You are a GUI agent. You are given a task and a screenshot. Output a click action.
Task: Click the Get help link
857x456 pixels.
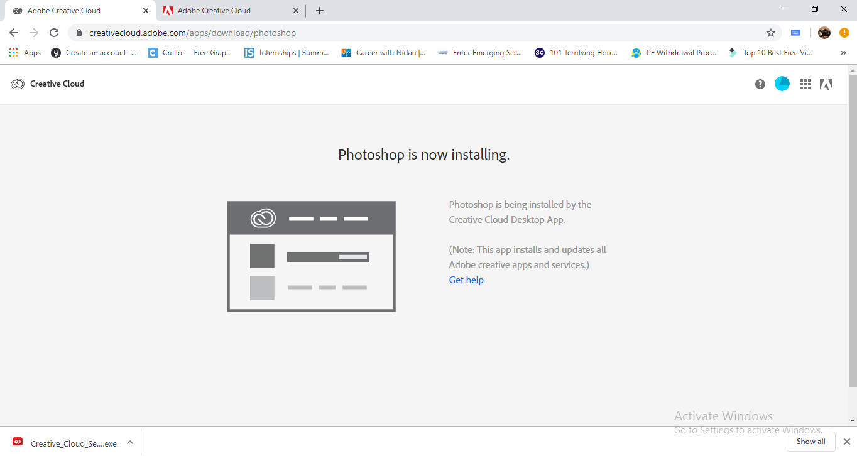pos(466,280)
